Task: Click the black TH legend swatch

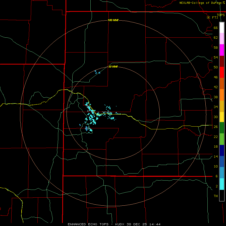Action: (222, 195)
